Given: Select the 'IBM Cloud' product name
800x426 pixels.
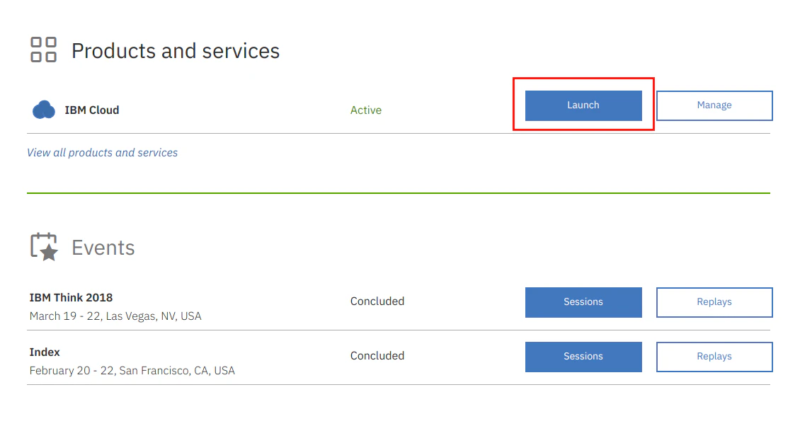Looking at the screenshot, I should (92, 110).
